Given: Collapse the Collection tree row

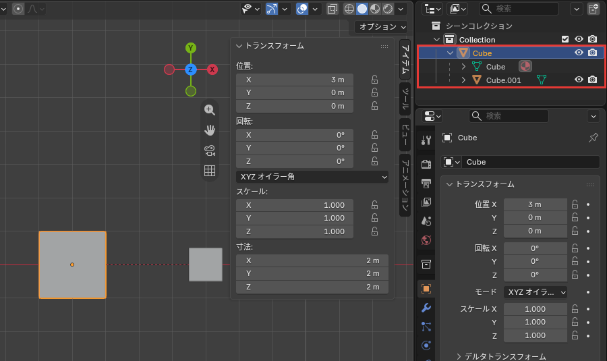Looking at the screenshot, I should [x=436, y=40].
